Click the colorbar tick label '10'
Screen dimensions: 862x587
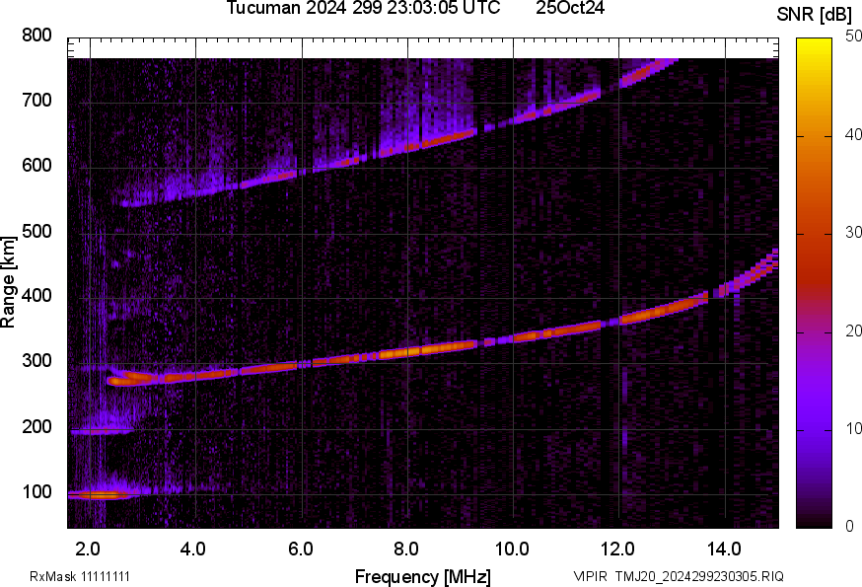[853, 429]
